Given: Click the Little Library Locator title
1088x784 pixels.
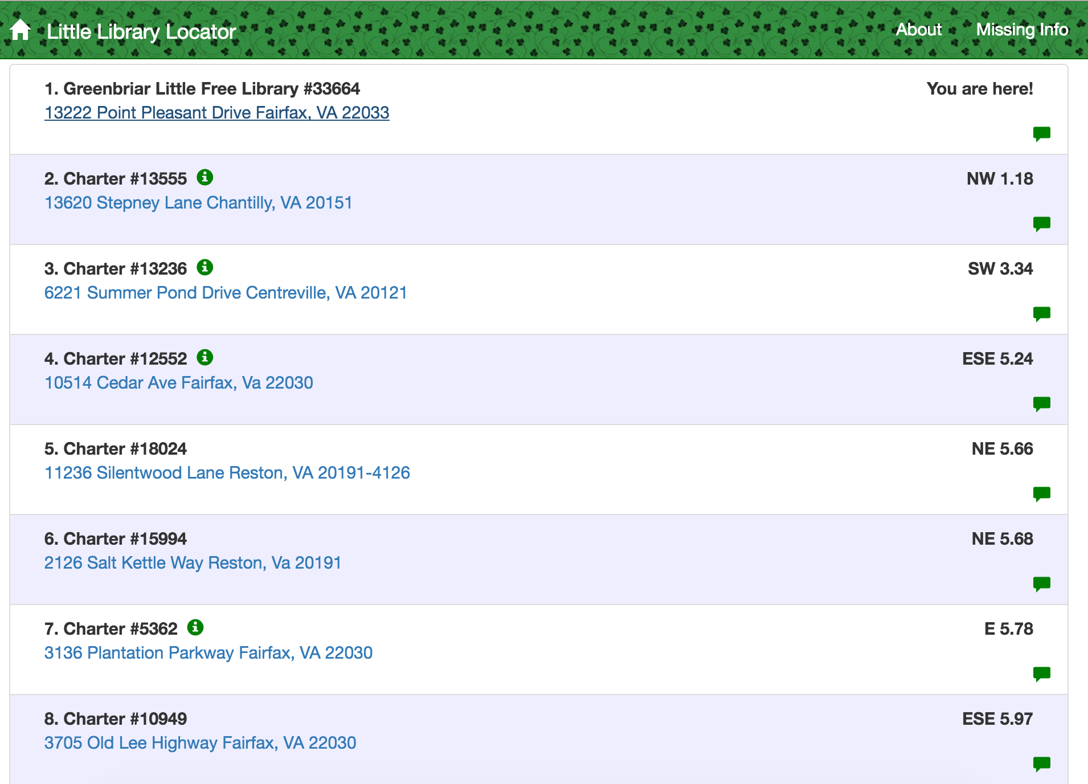Looking at the screenshot, I should (x=141, y=32).
